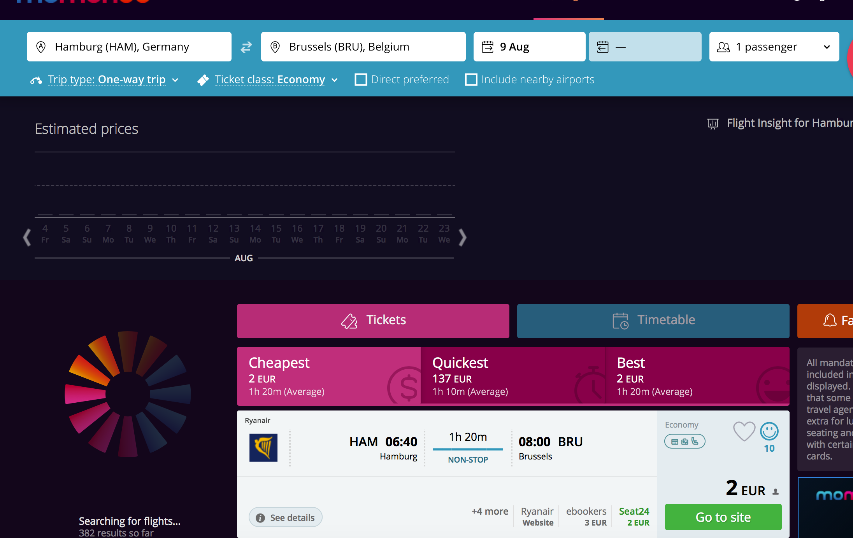Click the empty return date field
The width and height of the screenshot is (853, 538).
click(x=645, y=47)
